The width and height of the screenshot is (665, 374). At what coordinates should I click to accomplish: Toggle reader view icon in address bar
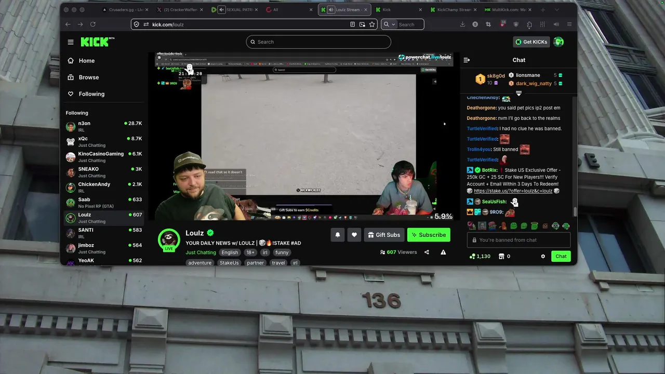tap(352, 24)
